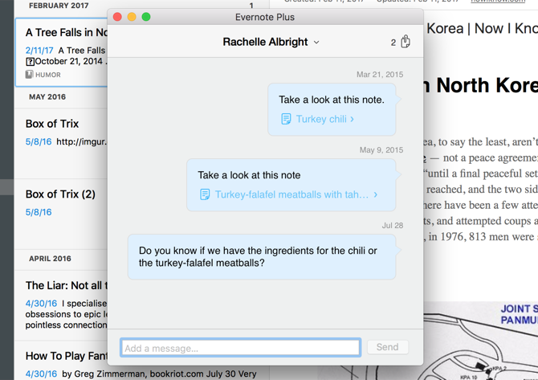Expand the Rachelle Albright recipient dropdown

(316, 43)
